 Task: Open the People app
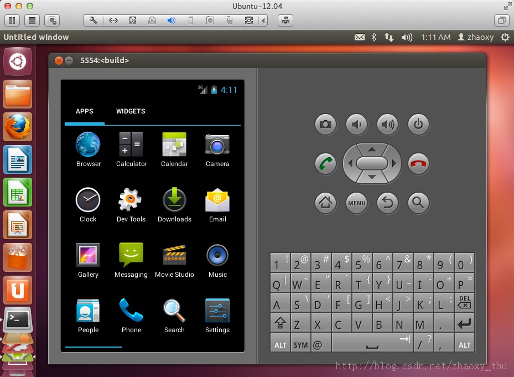(88, 316)
